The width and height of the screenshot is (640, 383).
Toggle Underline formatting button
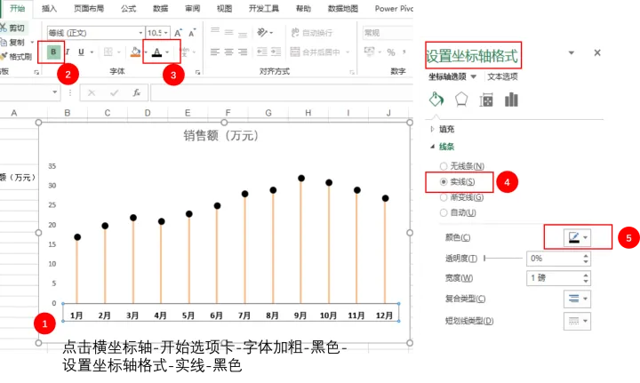(81, 52)
